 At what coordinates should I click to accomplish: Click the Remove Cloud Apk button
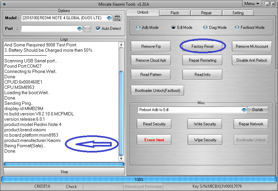151,60
